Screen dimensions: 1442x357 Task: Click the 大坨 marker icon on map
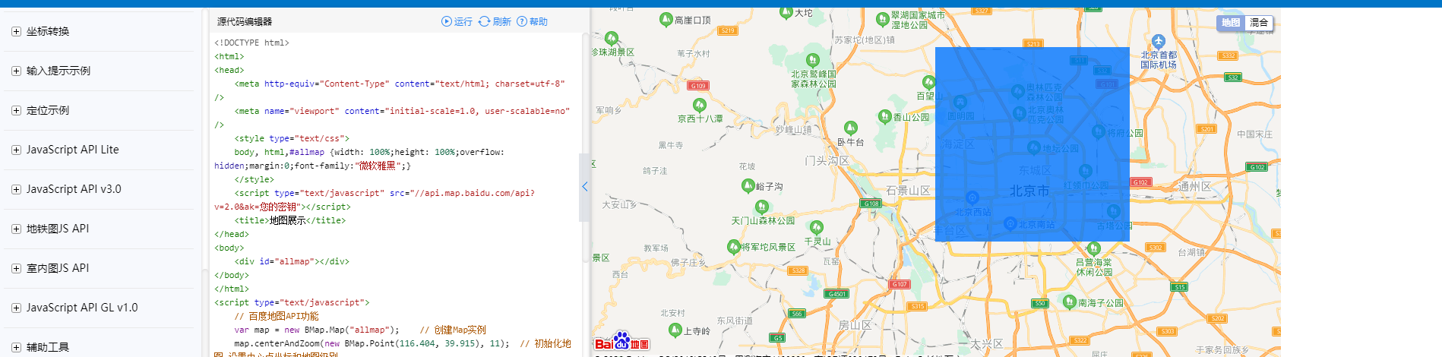[786, 11]
